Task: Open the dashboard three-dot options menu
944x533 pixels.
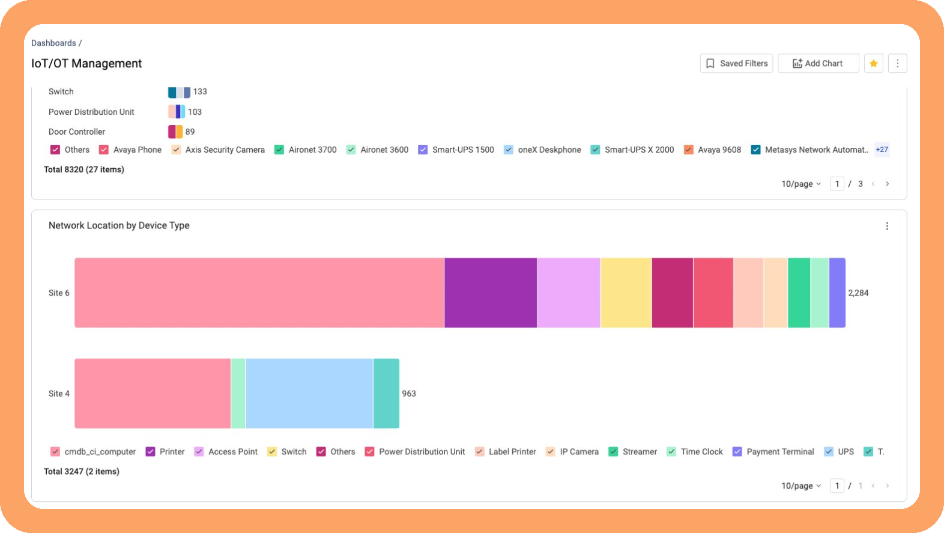Action: click(897, 63)
